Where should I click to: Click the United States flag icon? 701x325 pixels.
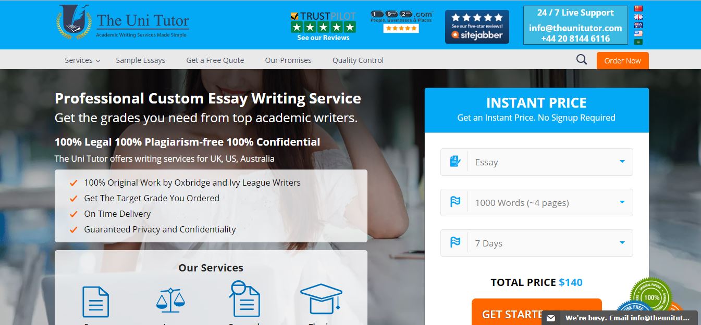coord(638,33)
